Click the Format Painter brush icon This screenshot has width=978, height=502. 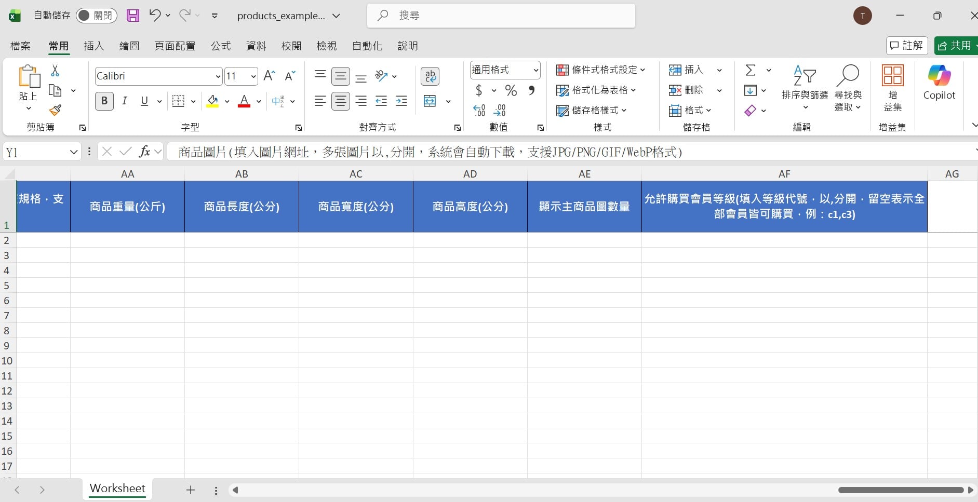(x=55, y=110)
